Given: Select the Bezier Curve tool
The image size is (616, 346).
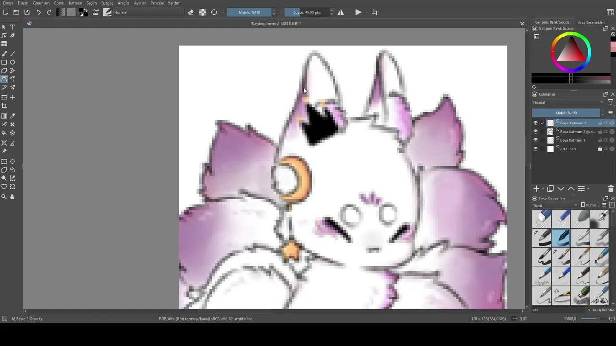Looking at the screenshot, I should point(4,79).
